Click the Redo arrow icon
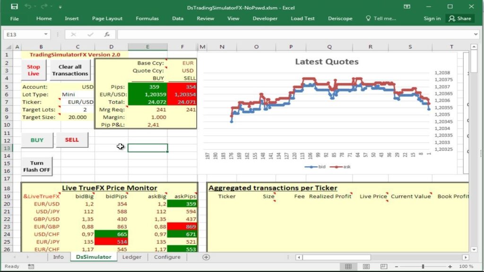 [x=44, y=7]
